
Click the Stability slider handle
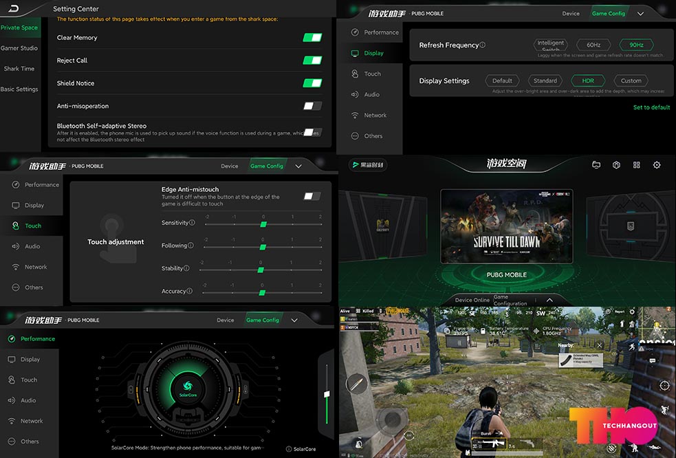tap(261, 270)
